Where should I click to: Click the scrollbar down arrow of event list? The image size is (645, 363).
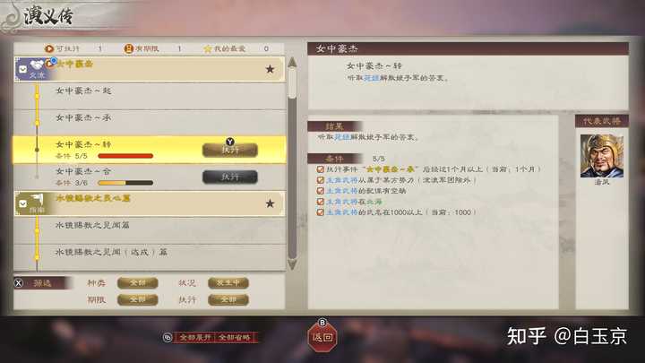(292, 264)
